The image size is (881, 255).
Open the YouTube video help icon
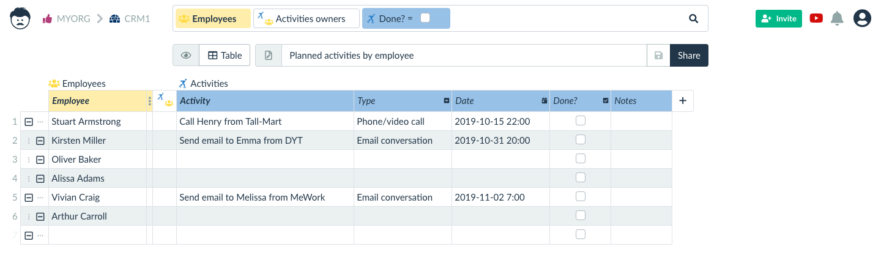(816, 18)
